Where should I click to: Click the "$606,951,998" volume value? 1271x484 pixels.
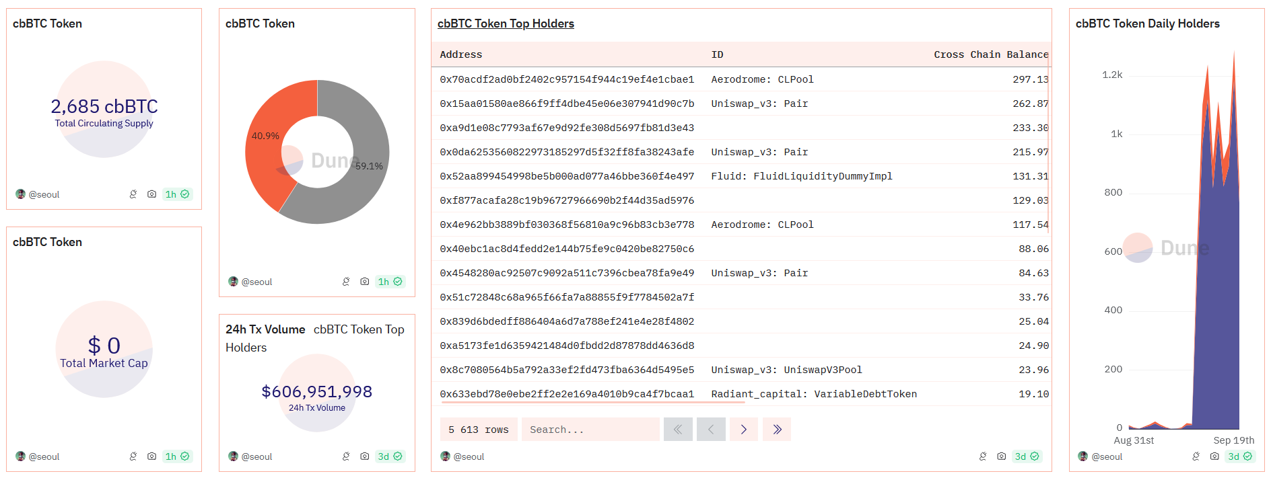pyautogui.click(x=317, y=391)
